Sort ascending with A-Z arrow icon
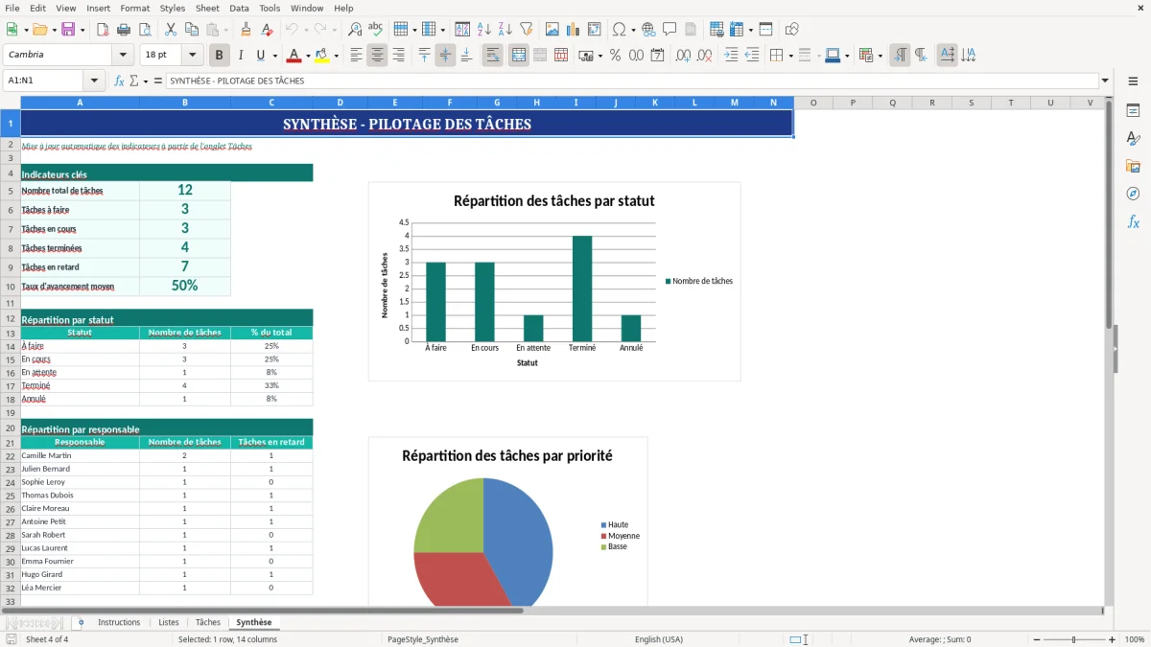Image resolution: width=1151 pixels, height=647 pixels. (x=483, y=30)
